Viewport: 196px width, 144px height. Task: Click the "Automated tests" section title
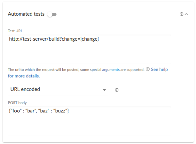pos(26,14)
